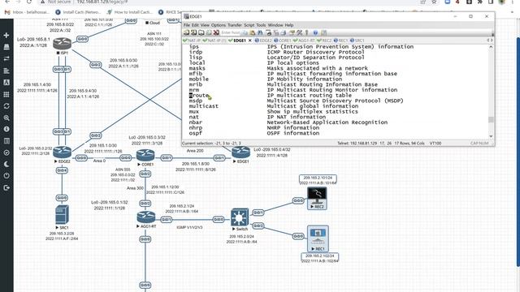Open EVE-NG Add an object plus icon

tap(6, 35)
